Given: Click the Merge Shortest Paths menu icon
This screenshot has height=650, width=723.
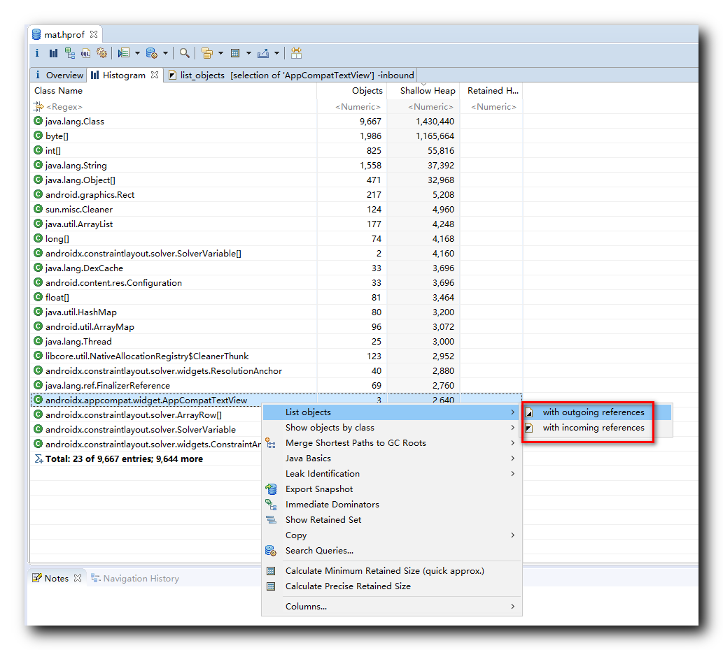Looking at the screenshot, I should tap(271, 443).
